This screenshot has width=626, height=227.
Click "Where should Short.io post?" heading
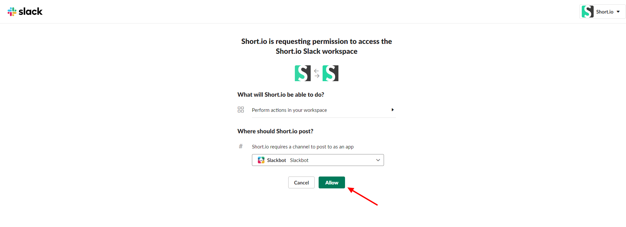click(275, 131)
